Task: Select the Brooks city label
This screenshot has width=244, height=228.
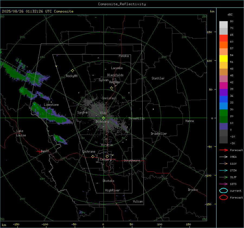Action: coord(193,190)
